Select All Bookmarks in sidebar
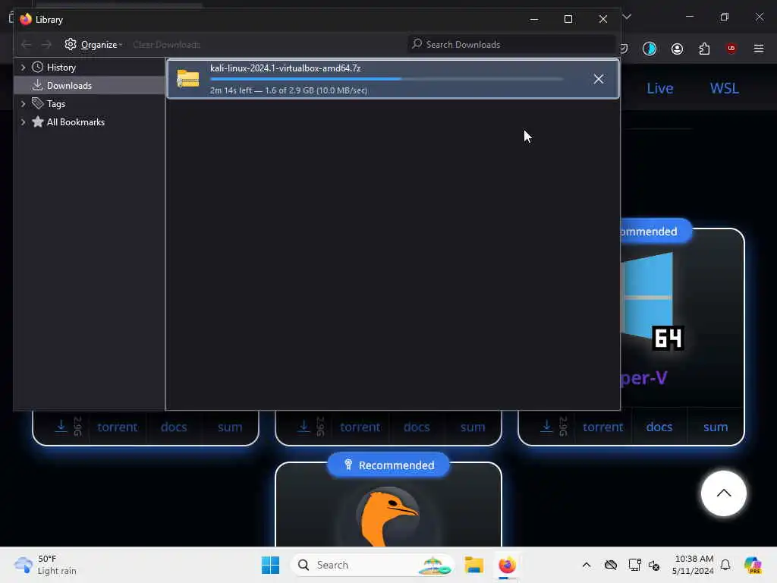This screenshot has width=777, height=583. tap(75, 122)
